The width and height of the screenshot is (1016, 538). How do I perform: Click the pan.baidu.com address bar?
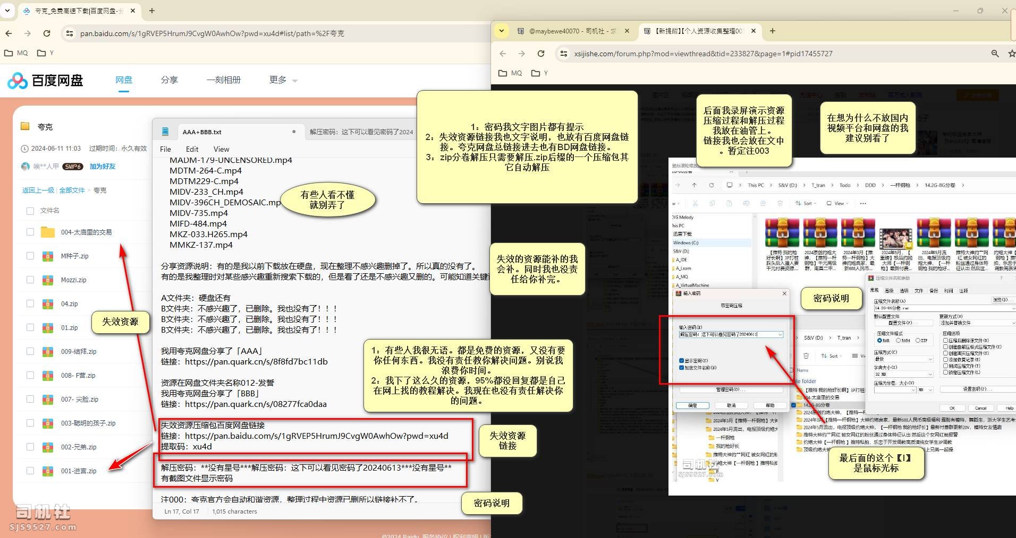point(276,33)
